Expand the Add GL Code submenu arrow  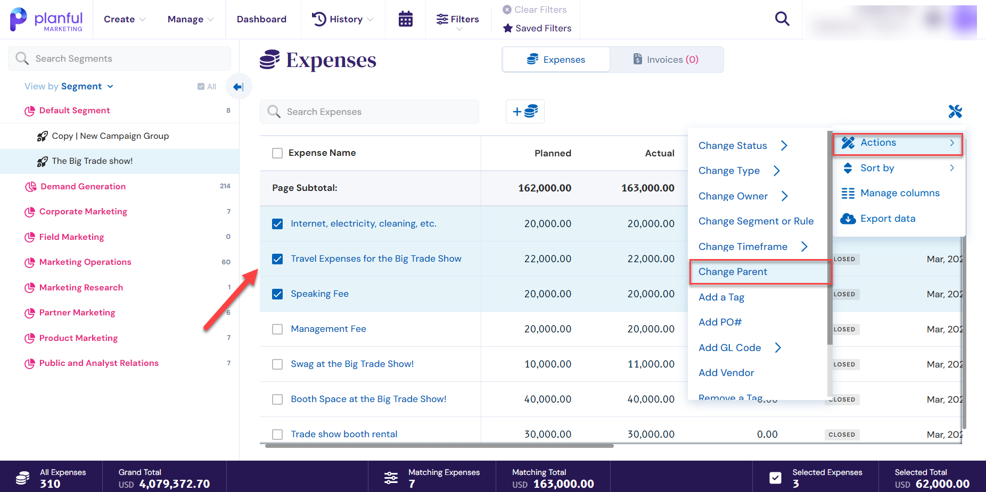[778, 348]
